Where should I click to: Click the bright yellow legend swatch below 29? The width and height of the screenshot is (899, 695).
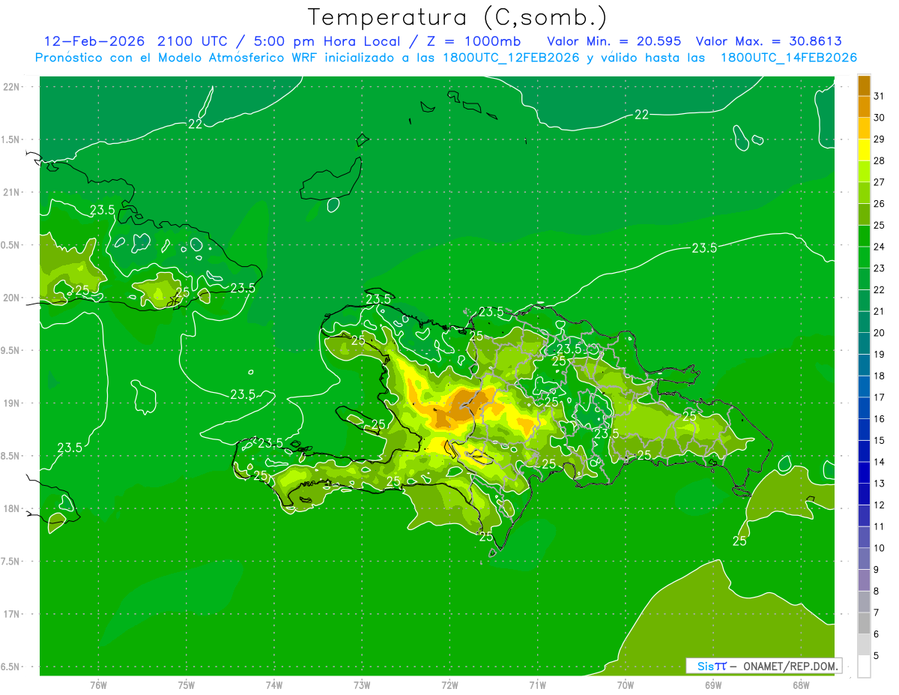[x=864, y=150]
